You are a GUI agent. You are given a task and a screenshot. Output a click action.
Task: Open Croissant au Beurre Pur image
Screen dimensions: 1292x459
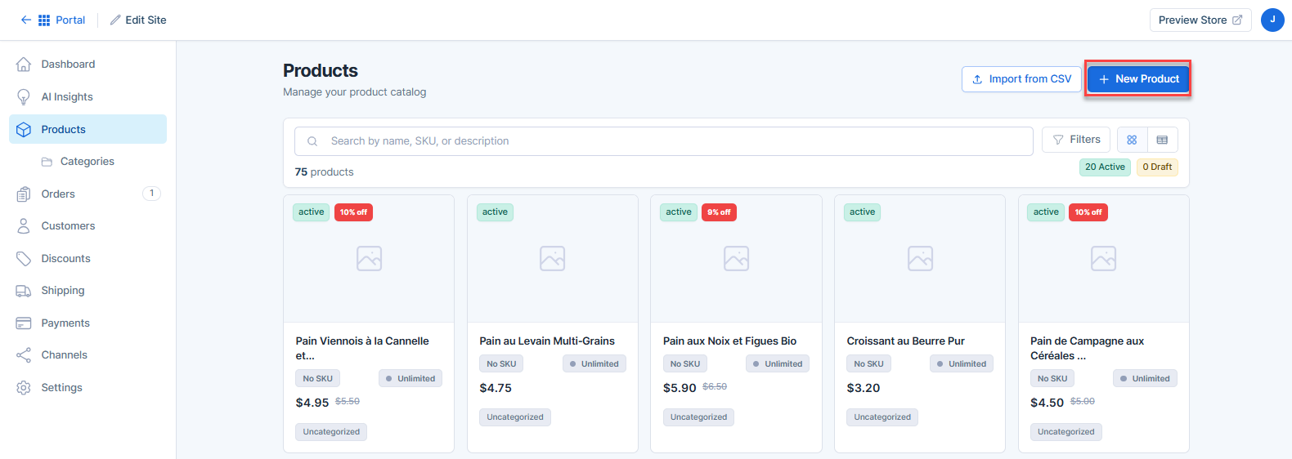pos(920,259)
